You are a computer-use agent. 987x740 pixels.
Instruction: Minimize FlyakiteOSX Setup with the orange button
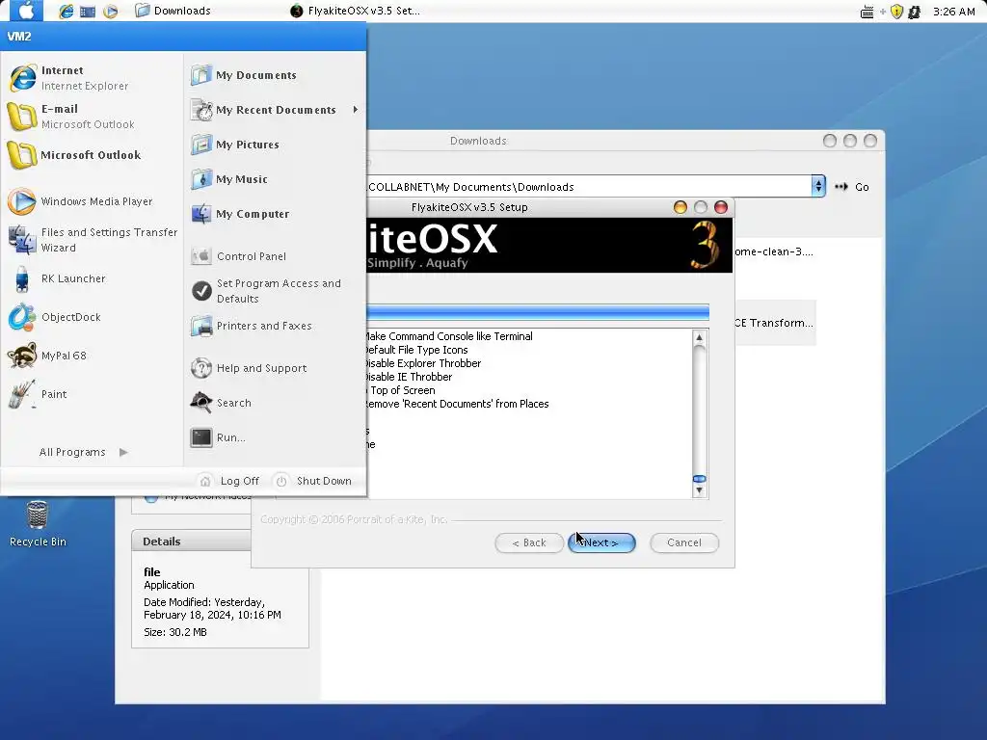[680, 207]
